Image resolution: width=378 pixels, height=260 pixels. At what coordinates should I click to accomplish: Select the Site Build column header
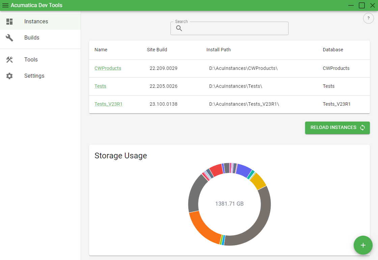[x=157, y=50]
